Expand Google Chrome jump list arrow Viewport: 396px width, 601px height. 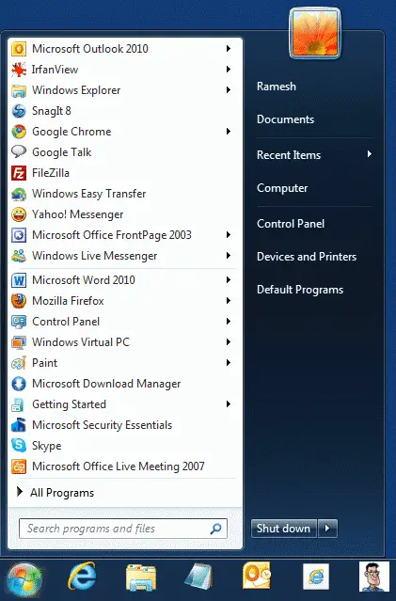[229, 131]
